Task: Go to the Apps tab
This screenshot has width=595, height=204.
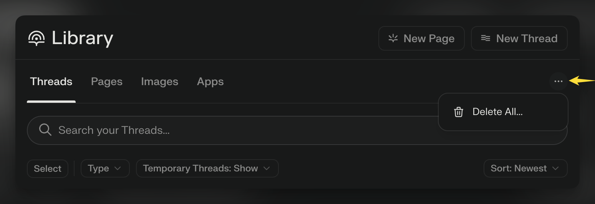Action: (210, 82)
